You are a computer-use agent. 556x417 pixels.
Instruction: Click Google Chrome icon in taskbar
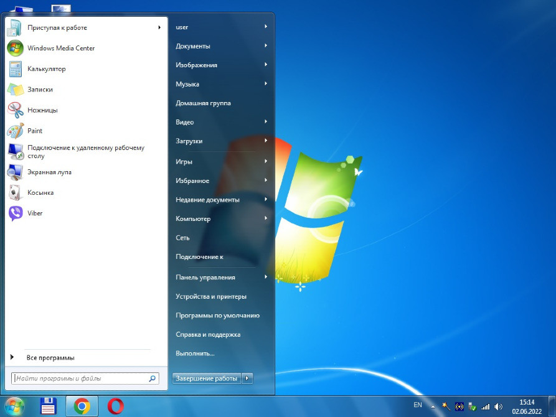coord(82,406)
